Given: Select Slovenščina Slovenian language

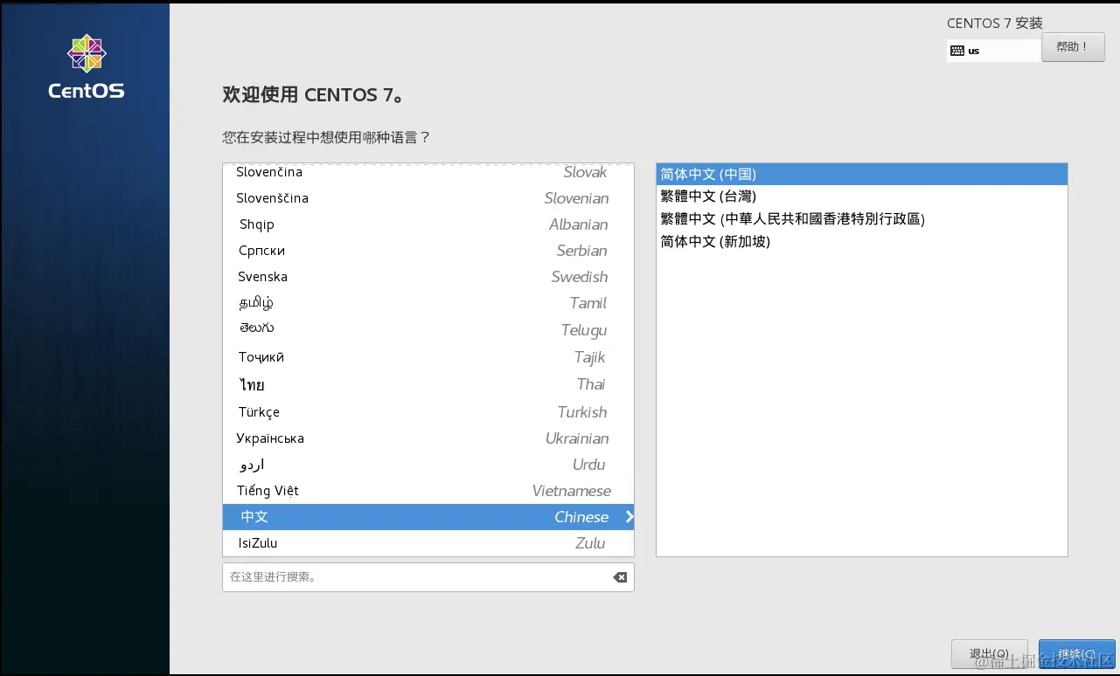Looking at the screenshot, I should (428, 198).
